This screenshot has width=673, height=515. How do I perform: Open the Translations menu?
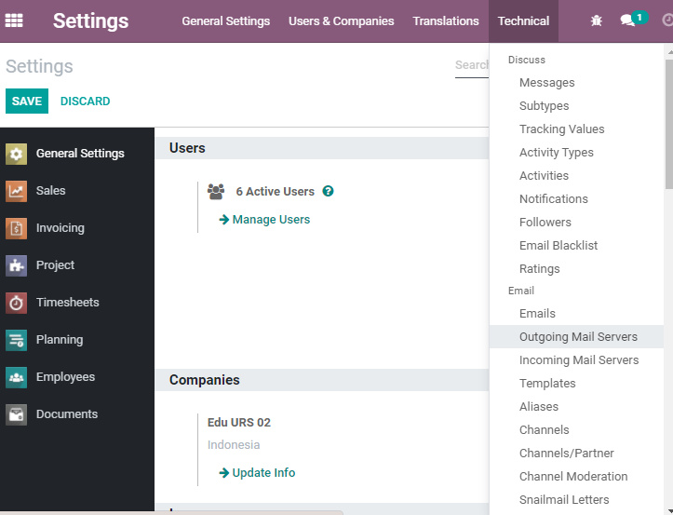click(x=446, y=20)
